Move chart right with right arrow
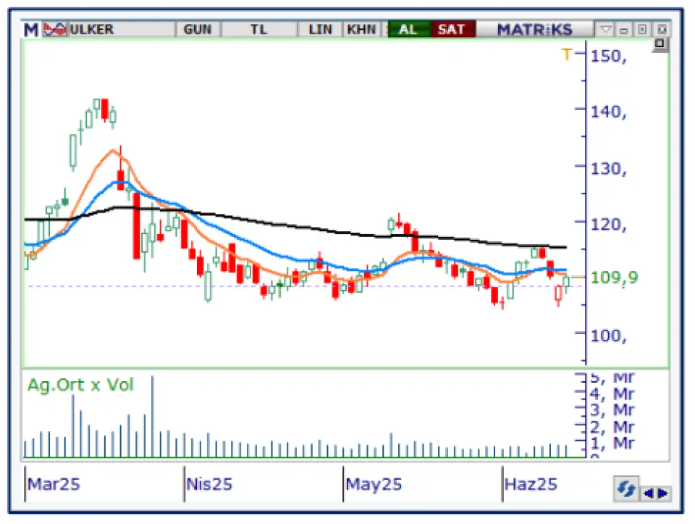695x524 pixels. click(x=663, y=493)
